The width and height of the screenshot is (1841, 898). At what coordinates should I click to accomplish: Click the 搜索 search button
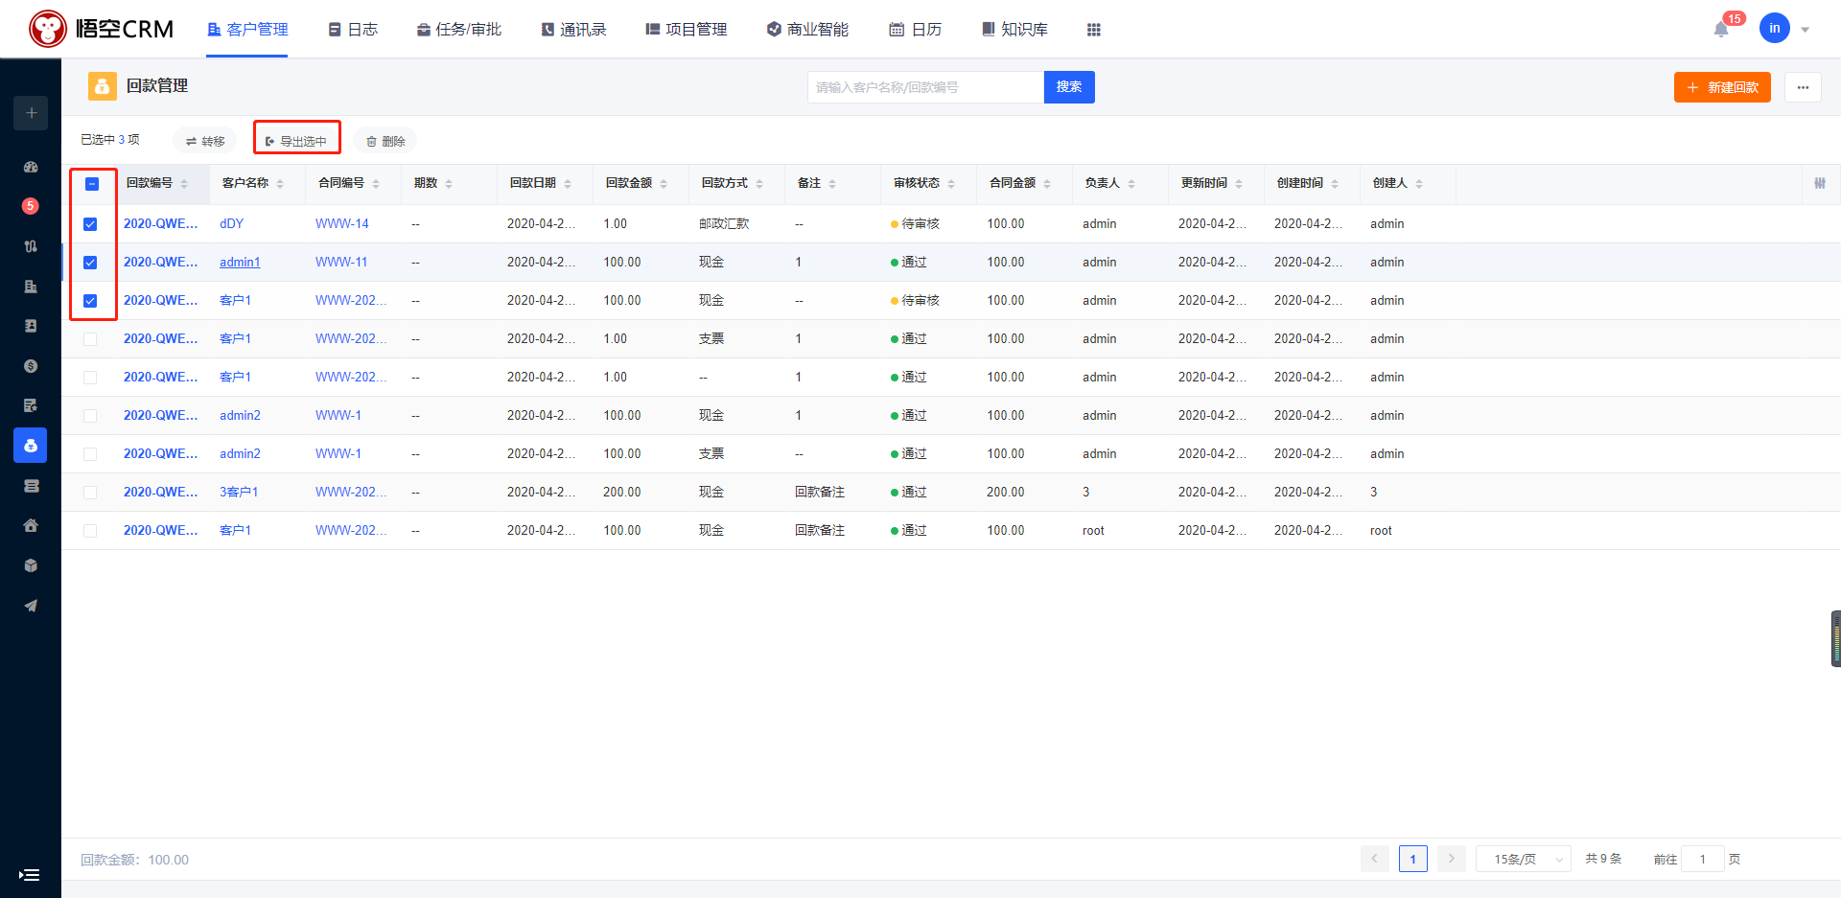(x=1069, y=87)
